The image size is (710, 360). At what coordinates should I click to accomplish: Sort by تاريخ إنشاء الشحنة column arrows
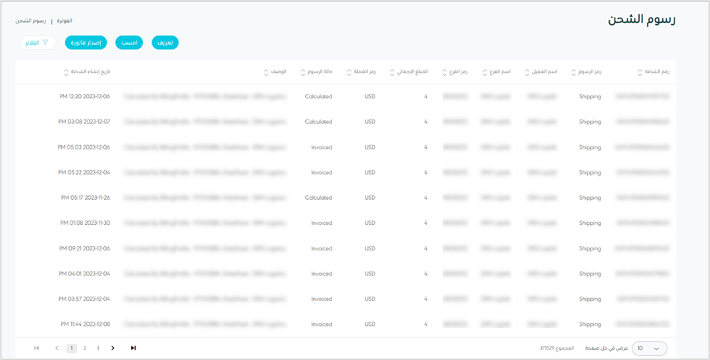coord(66,72)
